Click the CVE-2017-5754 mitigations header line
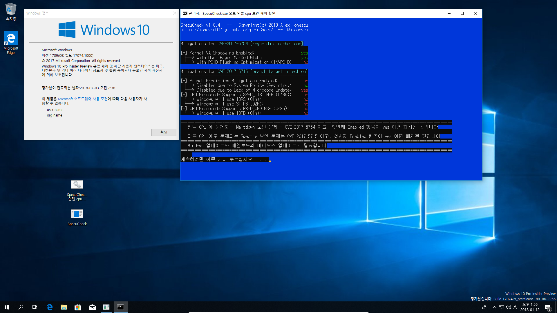The height and width of the screenshot is (313, 557). [x=242, y=43]
